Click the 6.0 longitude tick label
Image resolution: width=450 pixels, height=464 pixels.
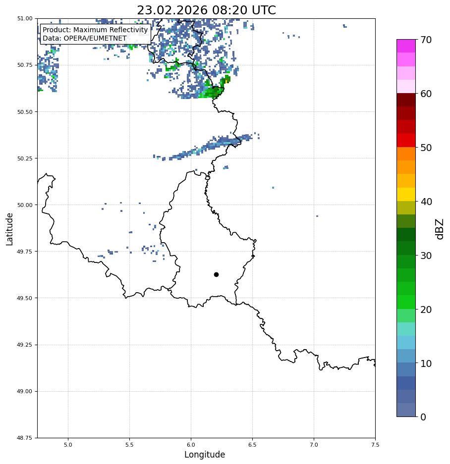point(191,445)
